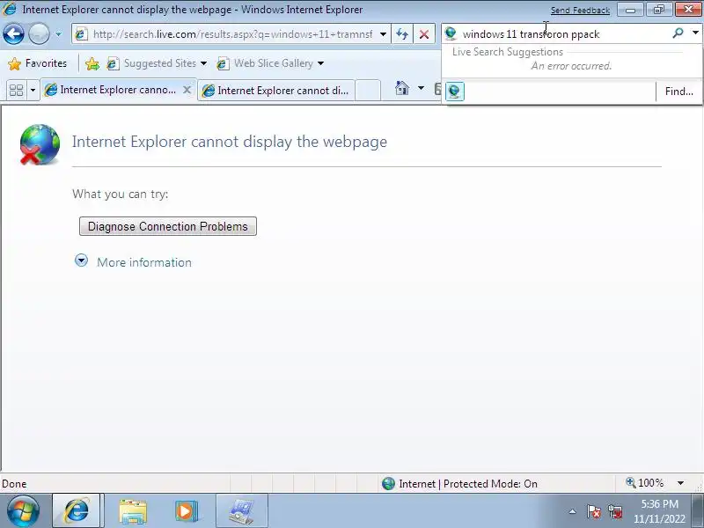Refresh the page with the Refresh icon
Image resolution: width=704 pixels, height=528 pixels.
coord(402,34)
